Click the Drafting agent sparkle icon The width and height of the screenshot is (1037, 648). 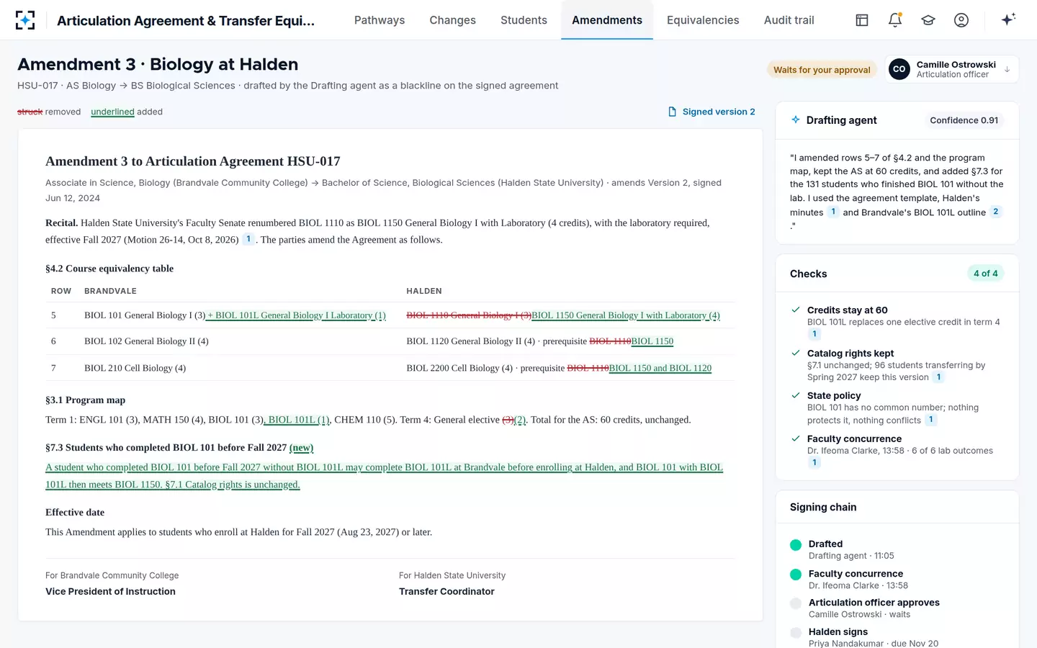click(x=796, y=120)
